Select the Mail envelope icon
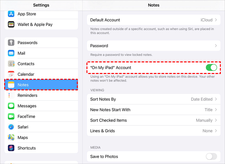Image resolution: width=225 pixels, height=164 pixels. (x=11, y=53)
